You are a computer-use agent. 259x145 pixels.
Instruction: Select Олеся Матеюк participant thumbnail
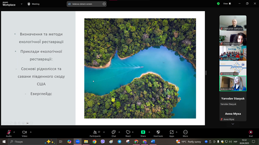(233, 68)
